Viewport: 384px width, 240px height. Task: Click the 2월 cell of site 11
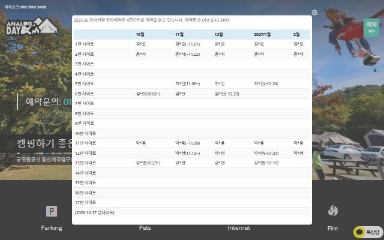[x=298, y=143]
